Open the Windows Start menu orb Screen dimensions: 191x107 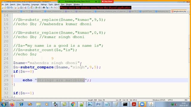(x=4, y=104)
